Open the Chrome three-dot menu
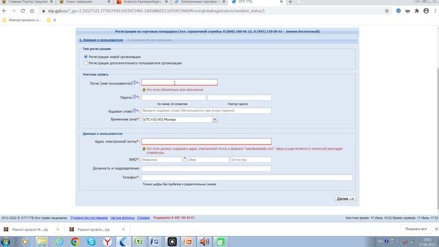The image size is (439, 247). coord(436,11)
